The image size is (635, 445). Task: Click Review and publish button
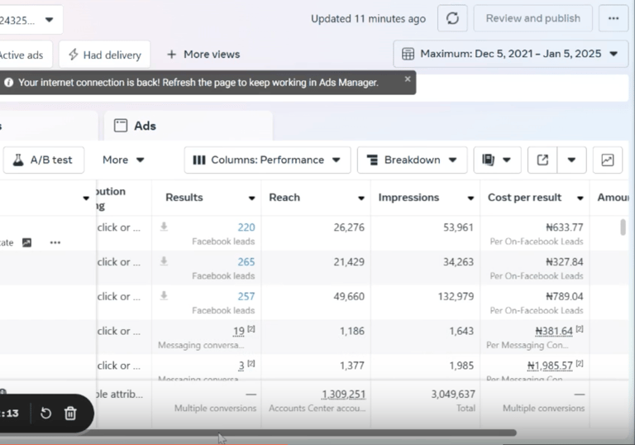533,18
